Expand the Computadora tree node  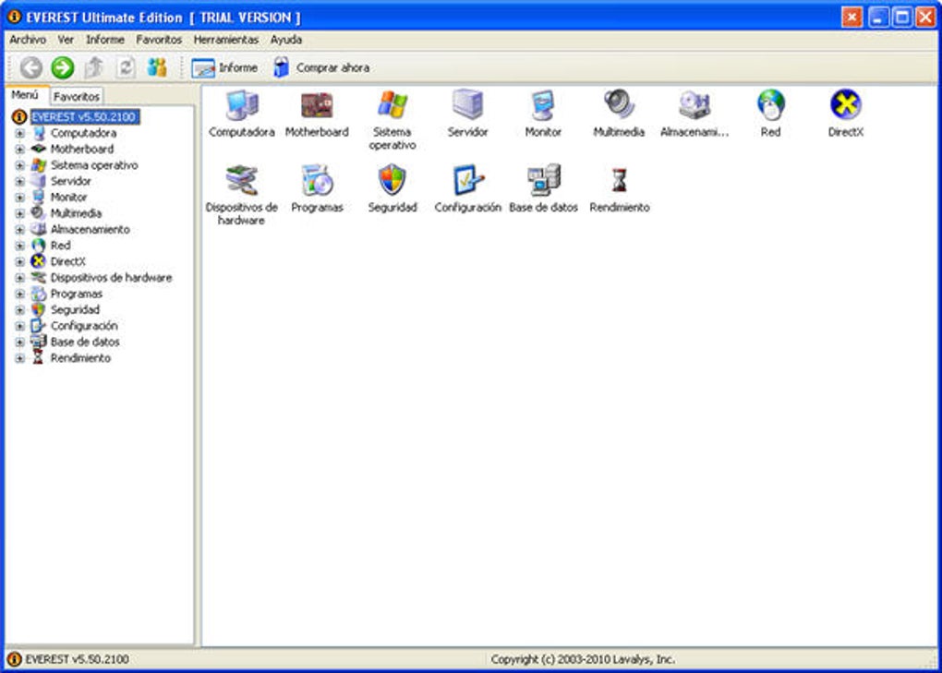point(19,133)
